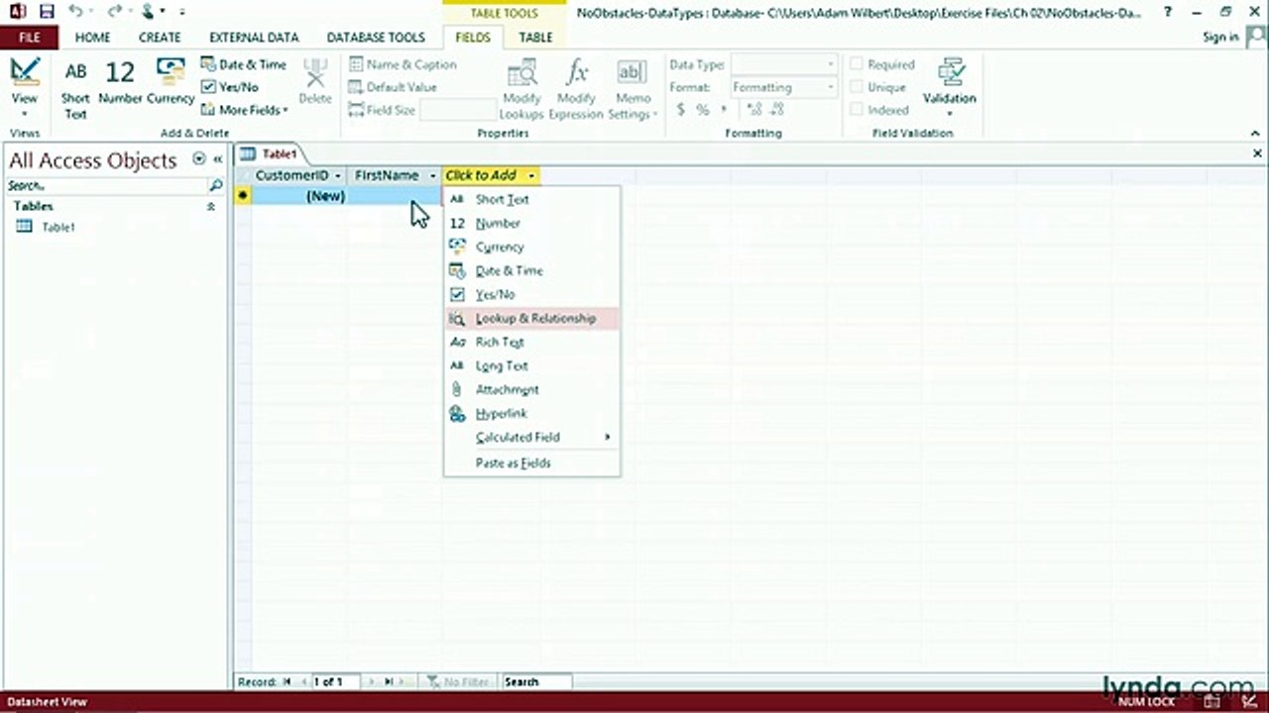
Task: Switch to the TABLE ribbon tab
Action: click(x=535, y=38)
